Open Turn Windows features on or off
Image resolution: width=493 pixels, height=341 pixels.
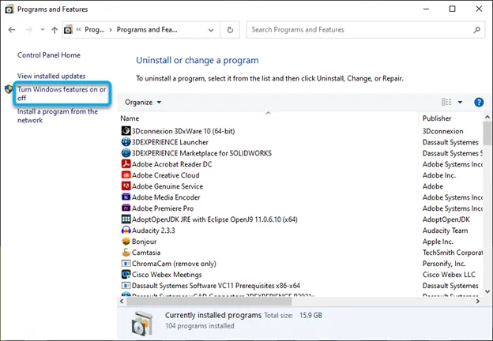62,93
